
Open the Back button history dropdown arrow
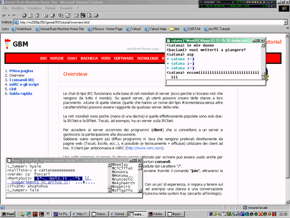9,16
